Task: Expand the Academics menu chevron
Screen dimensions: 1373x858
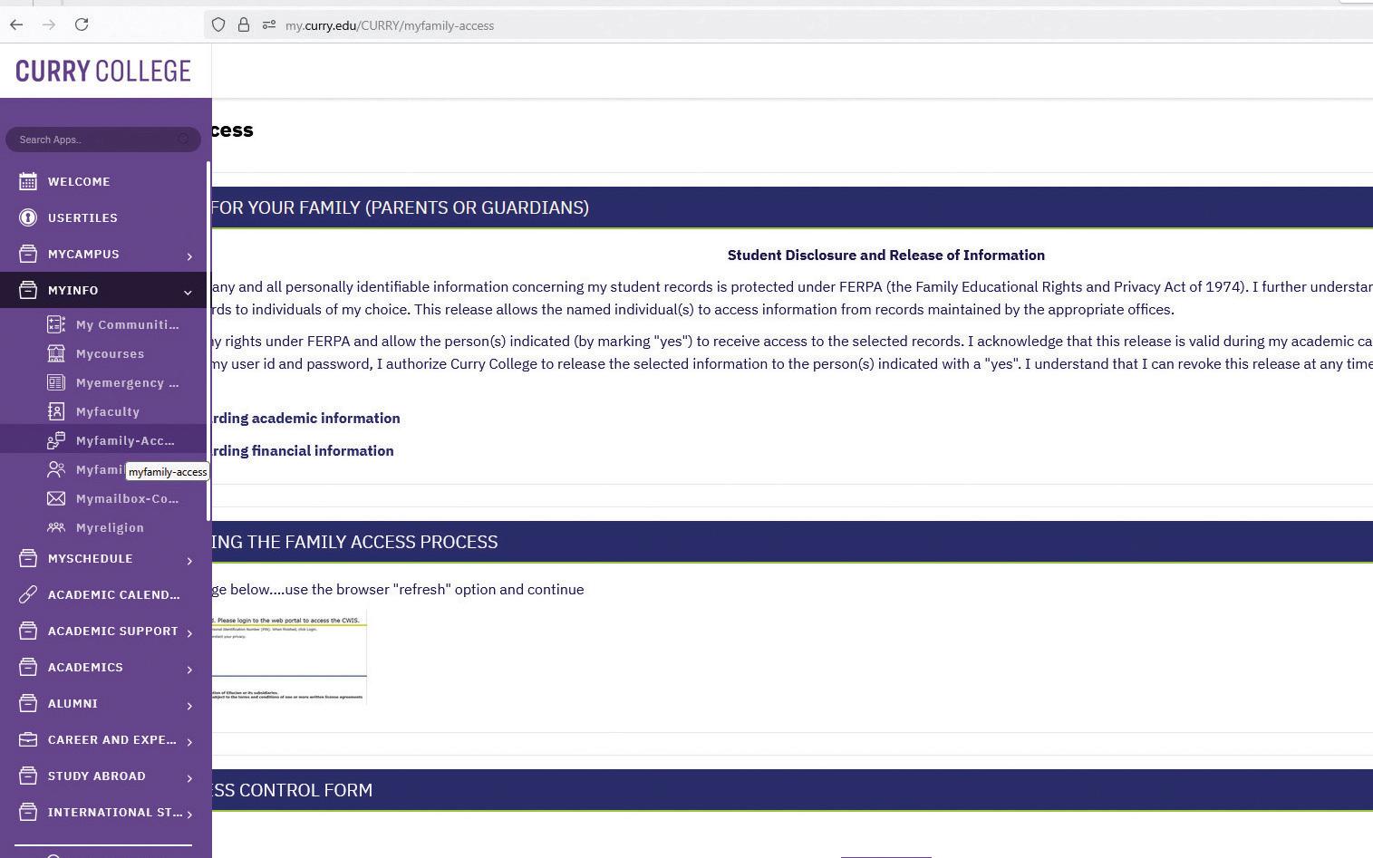Action: tap(189, 670)
